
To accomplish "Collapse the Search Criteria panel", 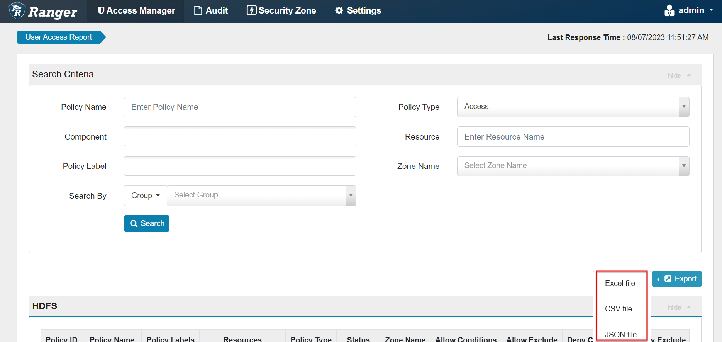I will tap(679, 75).
